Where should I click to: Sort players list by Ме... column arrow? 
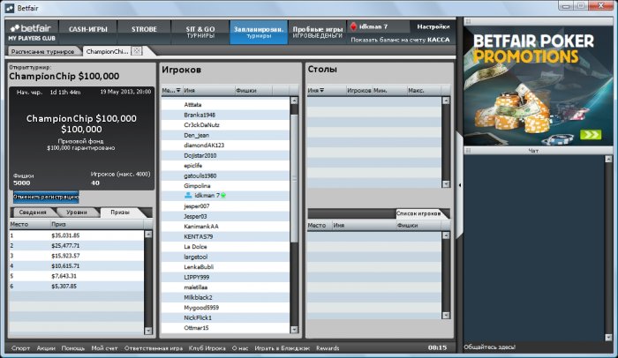point(178,90)
